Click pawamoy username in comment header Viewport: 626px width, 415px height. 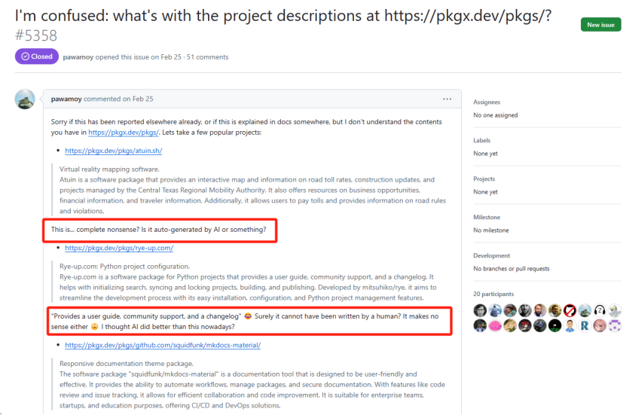(66, 99)
